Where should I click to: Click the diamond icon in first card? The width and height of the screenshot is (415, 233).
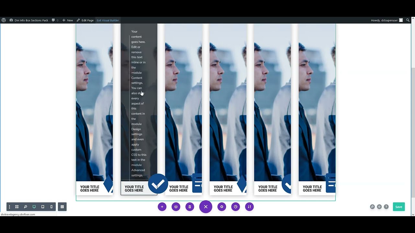click(108, 184)
